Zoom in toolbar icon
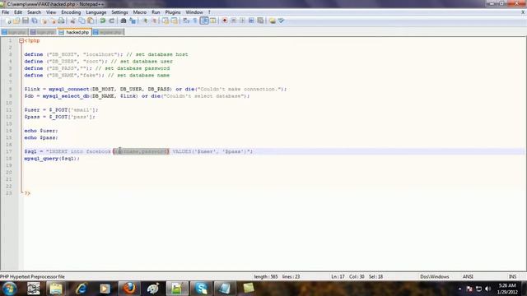This screenshot has height=296, width=527. click(x=145, y=21)
